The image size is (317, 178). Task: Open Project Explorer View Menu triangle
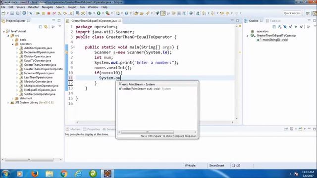click(x=59, y=26)
